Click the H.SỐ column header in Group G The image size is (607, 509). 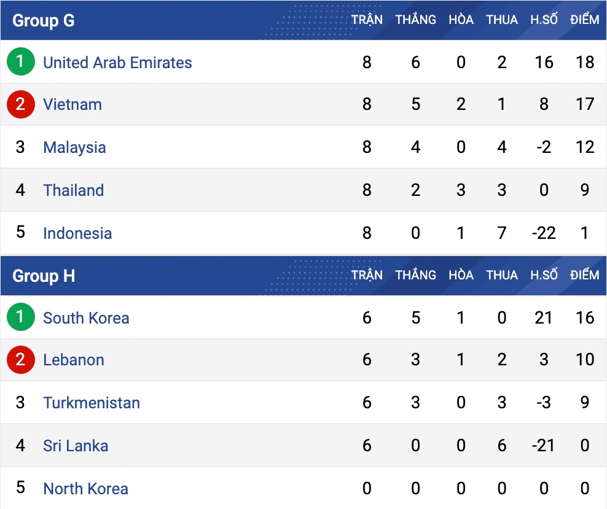tap(544, 20)
